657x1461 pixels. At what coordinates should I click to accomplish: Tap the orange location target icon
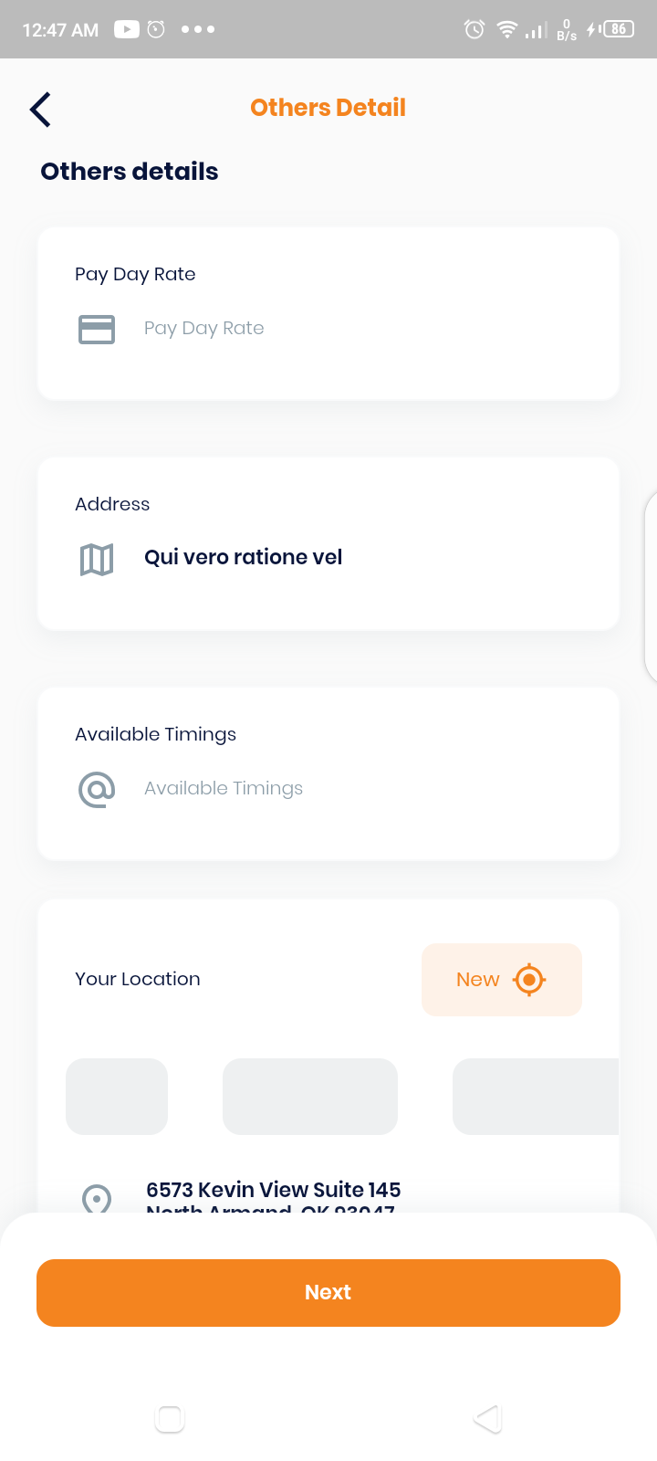click(529, 980)
